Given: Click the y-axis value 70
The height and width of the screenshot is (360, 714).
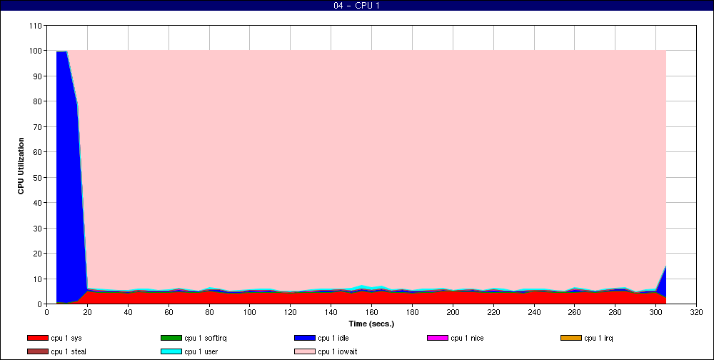Looking at the screenshot, I should pyautogui.click(x=39, y=126).
